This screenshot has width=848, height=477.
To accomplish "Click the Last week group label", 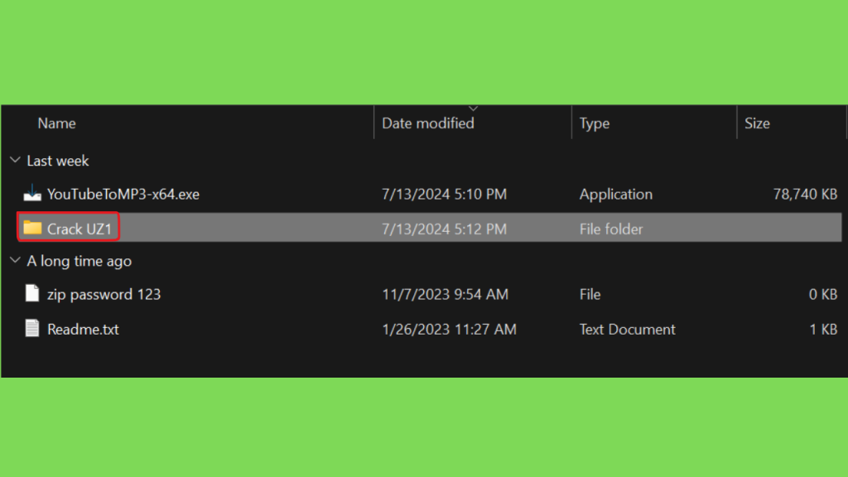I will click(x=58, y=161).
